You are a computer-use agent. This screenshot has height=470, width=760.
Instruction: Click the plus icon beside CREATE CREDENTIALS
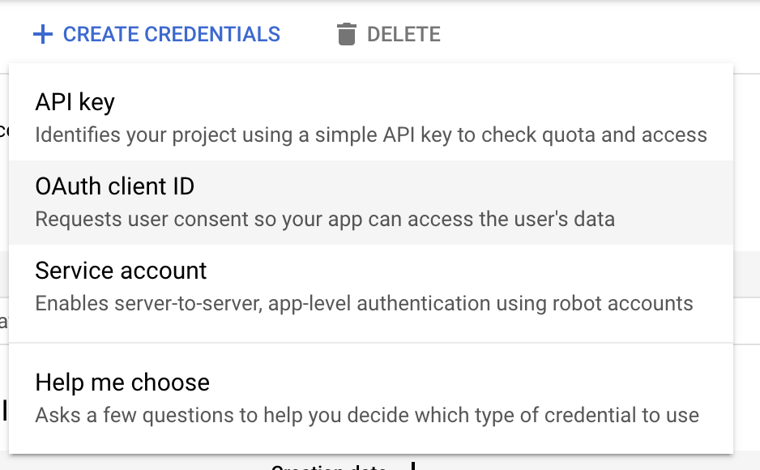43,34
